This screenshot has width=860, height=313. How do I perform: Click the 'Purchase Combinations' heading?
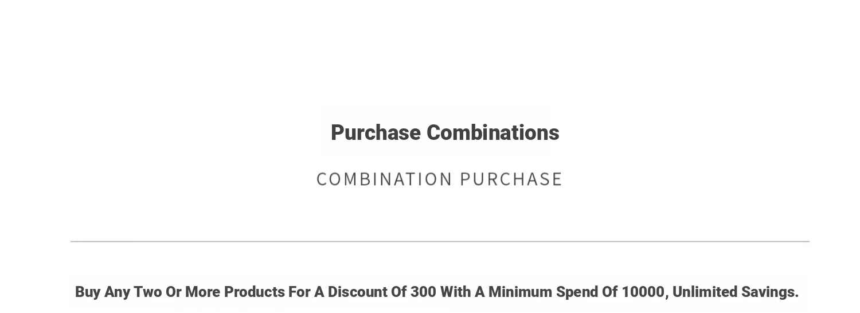coord(445,133)
